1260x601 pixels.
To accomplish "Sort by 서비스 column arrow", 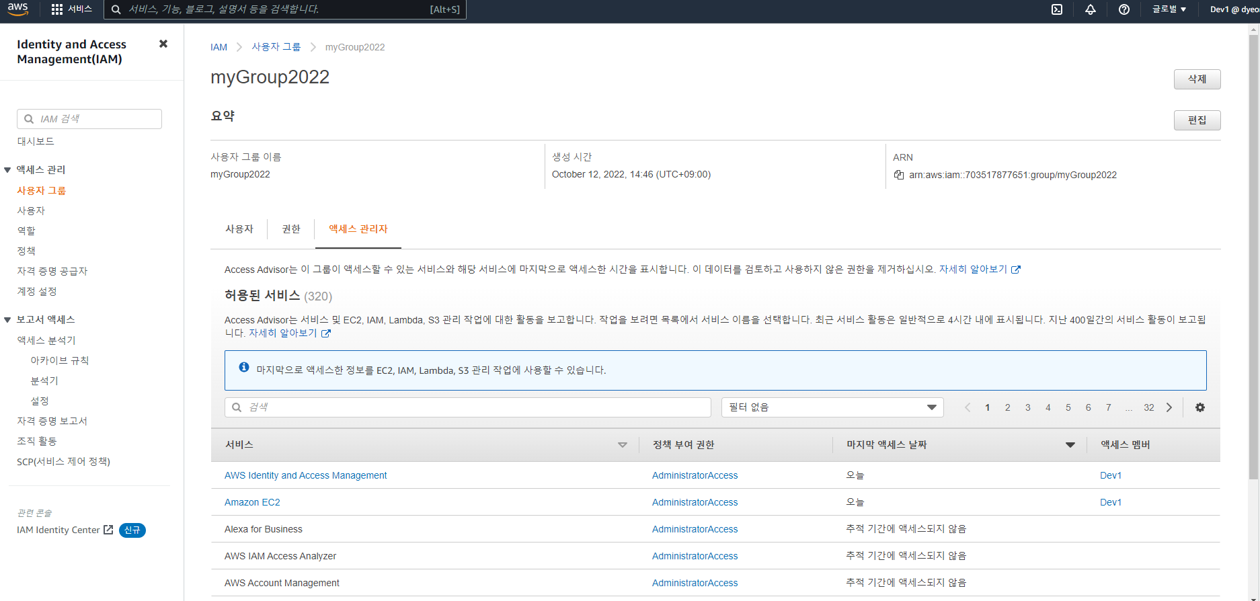I will (x=623, y=445).
